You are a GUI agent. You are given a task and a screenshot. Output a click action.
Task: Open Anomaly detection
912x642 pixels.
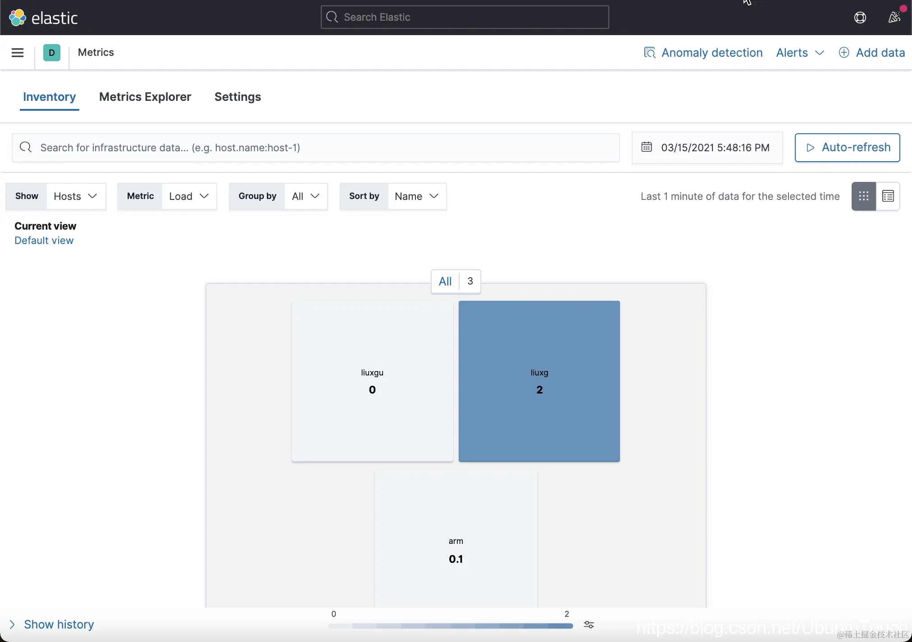click(x=703, y=53)
